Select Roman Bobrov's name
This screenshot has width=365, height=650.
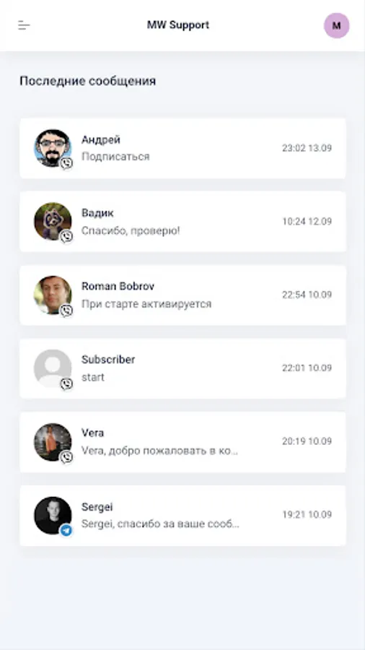pyautogui.click(x=118, y=286)
